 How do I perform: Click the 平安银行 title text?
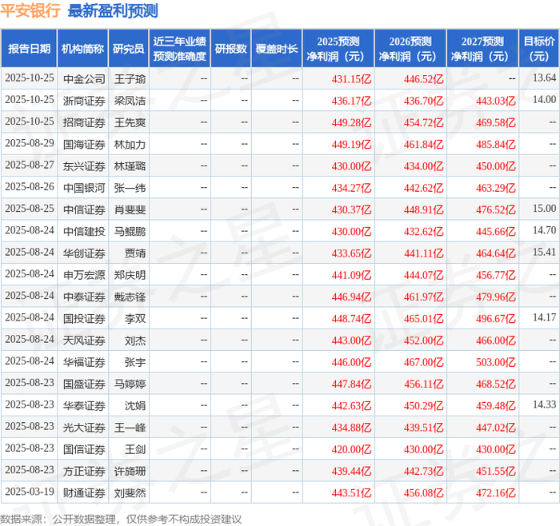(30, 10)
